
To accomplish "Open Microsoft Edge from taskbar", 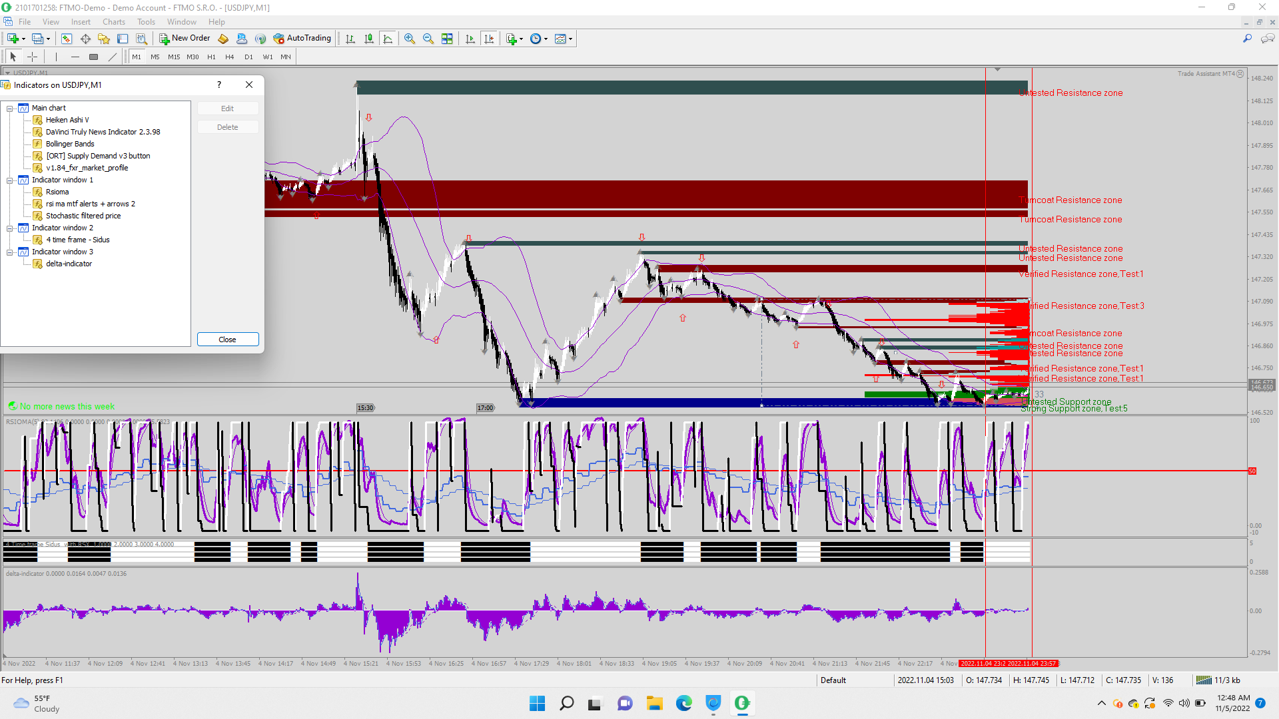I will (x=683, y=703).
